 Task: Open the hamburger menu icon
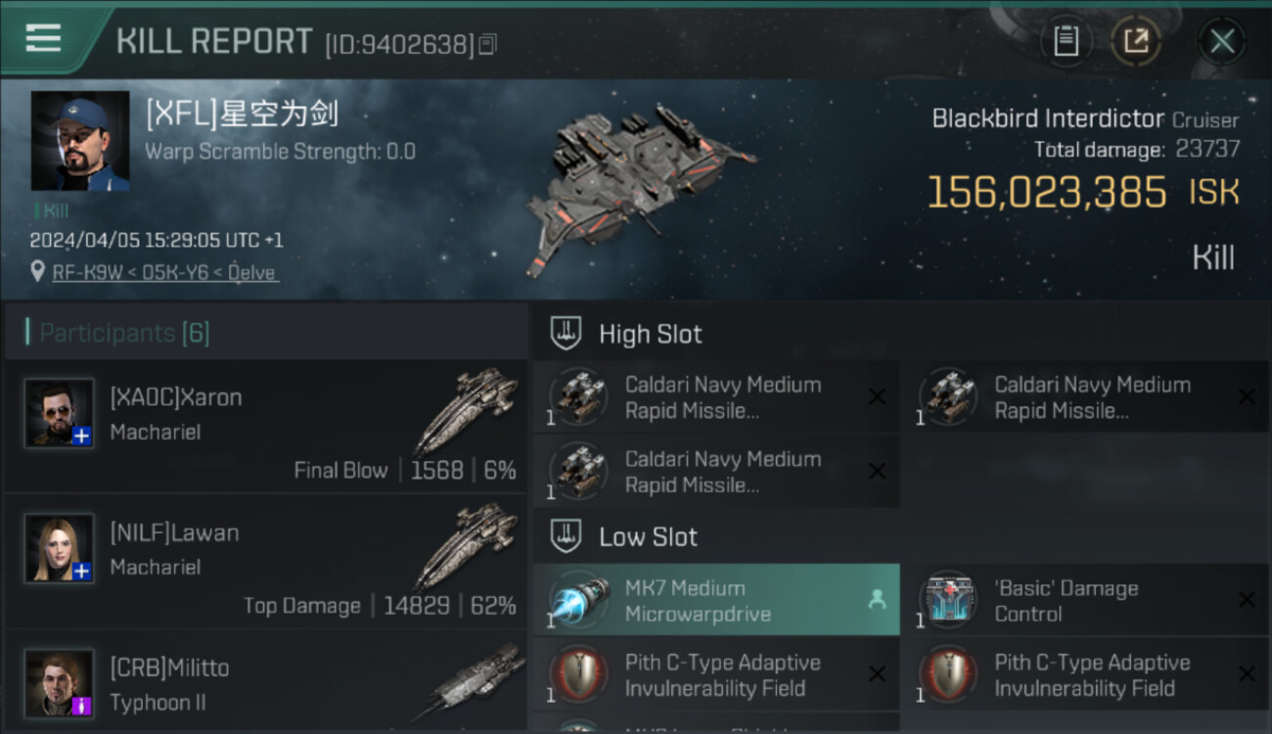(x=43, y=38)
